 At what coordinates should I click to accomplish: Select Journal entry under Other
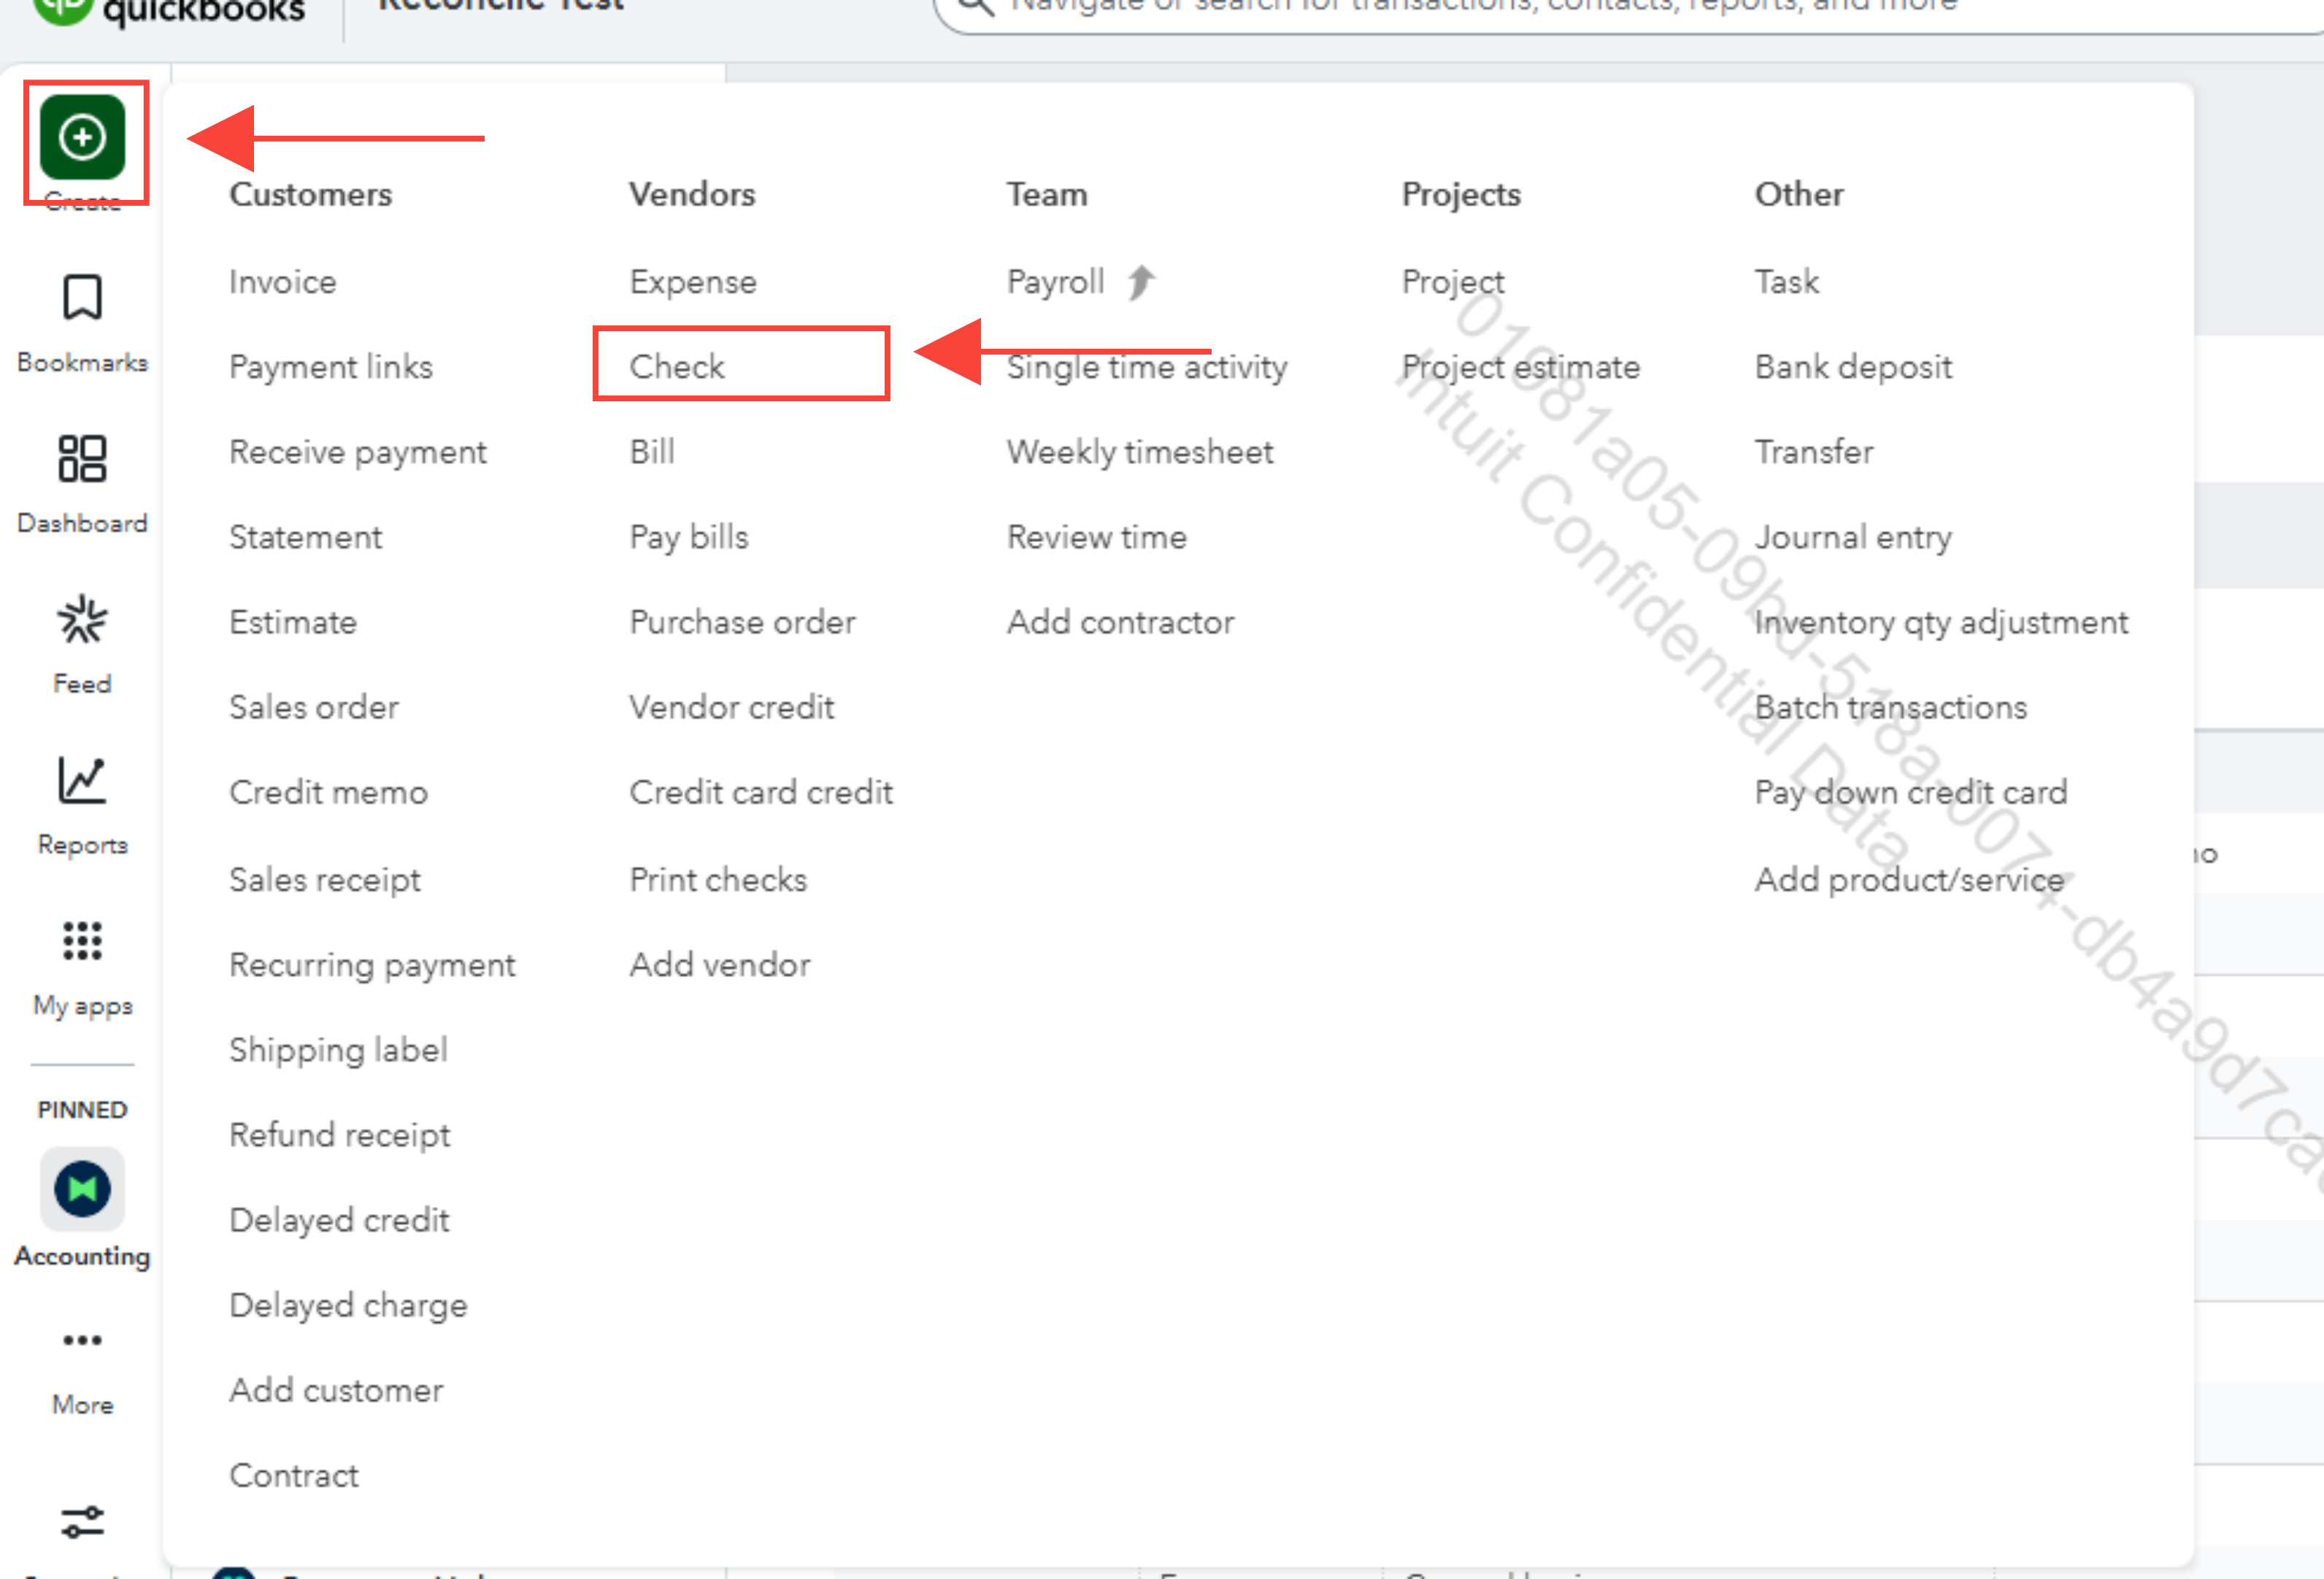pyautogui.click(x=1852, y=536)
